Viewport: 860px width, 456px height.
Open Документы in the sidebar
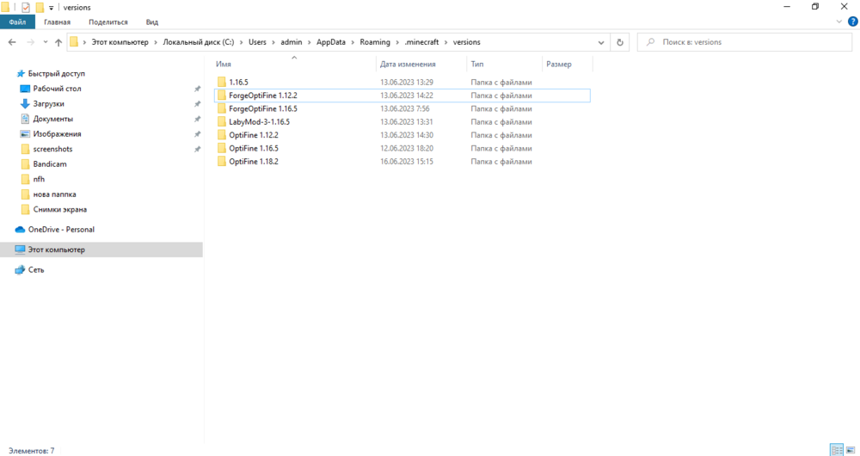(52, 119)
